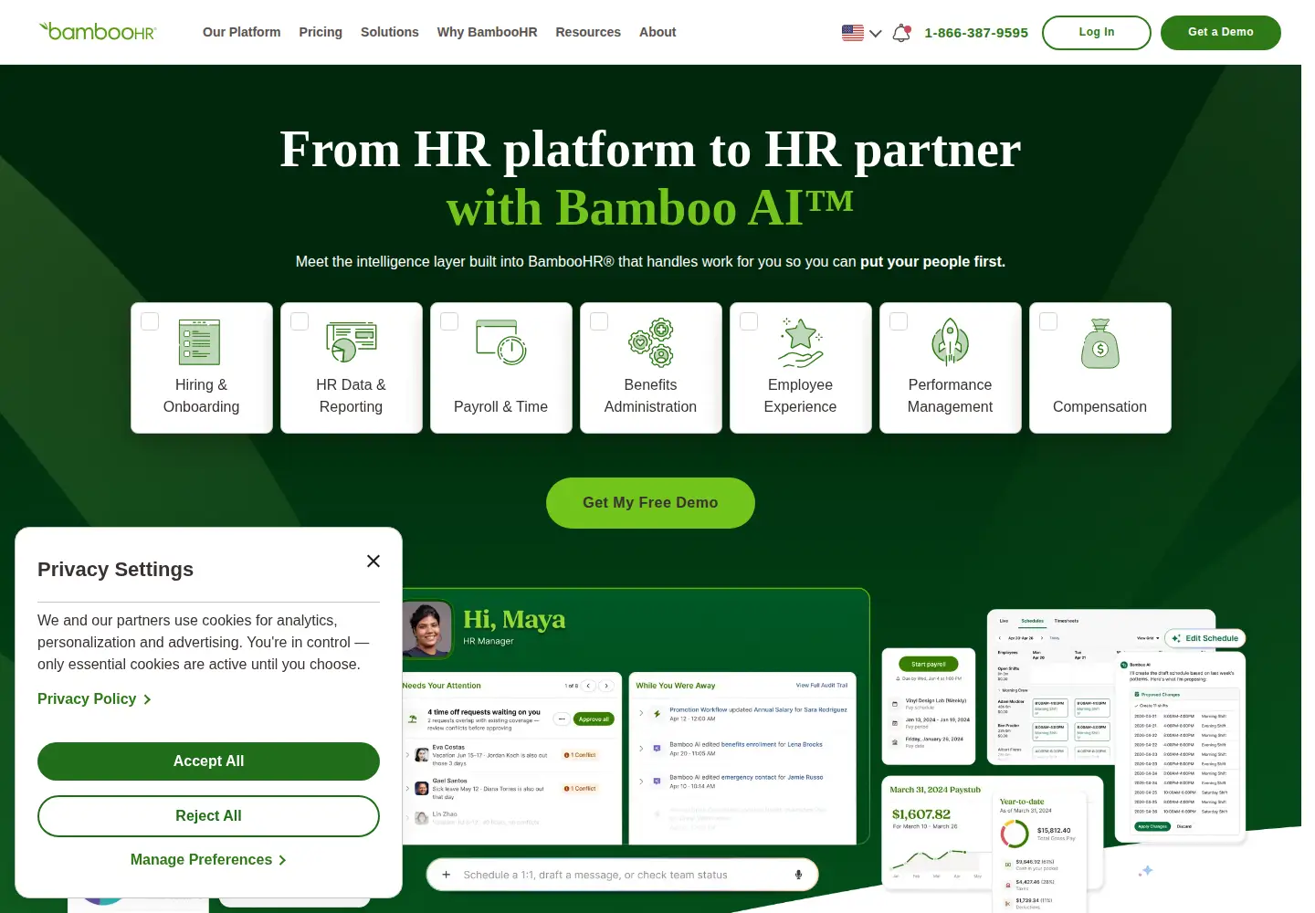Click the HR Data & Reporting chart icon
1315x913 pixels.
tap(352, 342)
